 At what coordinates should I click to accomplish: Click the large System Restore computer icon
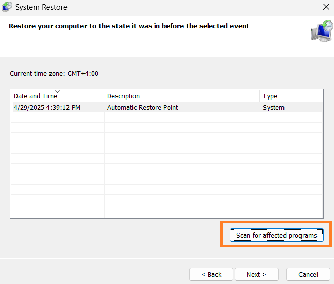322,30
